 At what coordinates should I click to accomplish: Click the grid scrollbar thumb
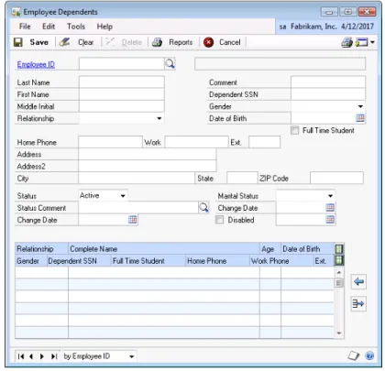[339, 283]
